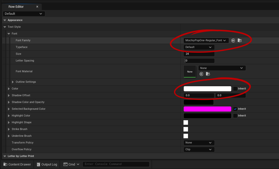
Task: Uncheck Inherit for Selected Background Color
Action: [235, 109]
